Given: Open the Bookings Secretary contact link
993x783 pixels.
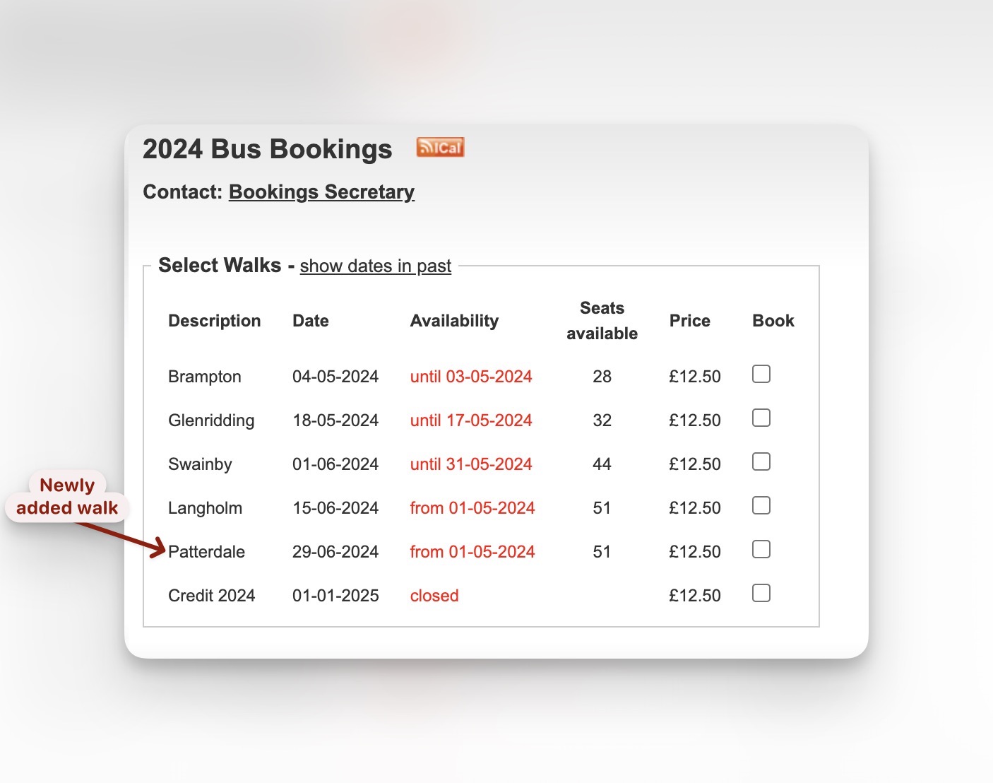Looking at the screenshot, I should 321,192.
